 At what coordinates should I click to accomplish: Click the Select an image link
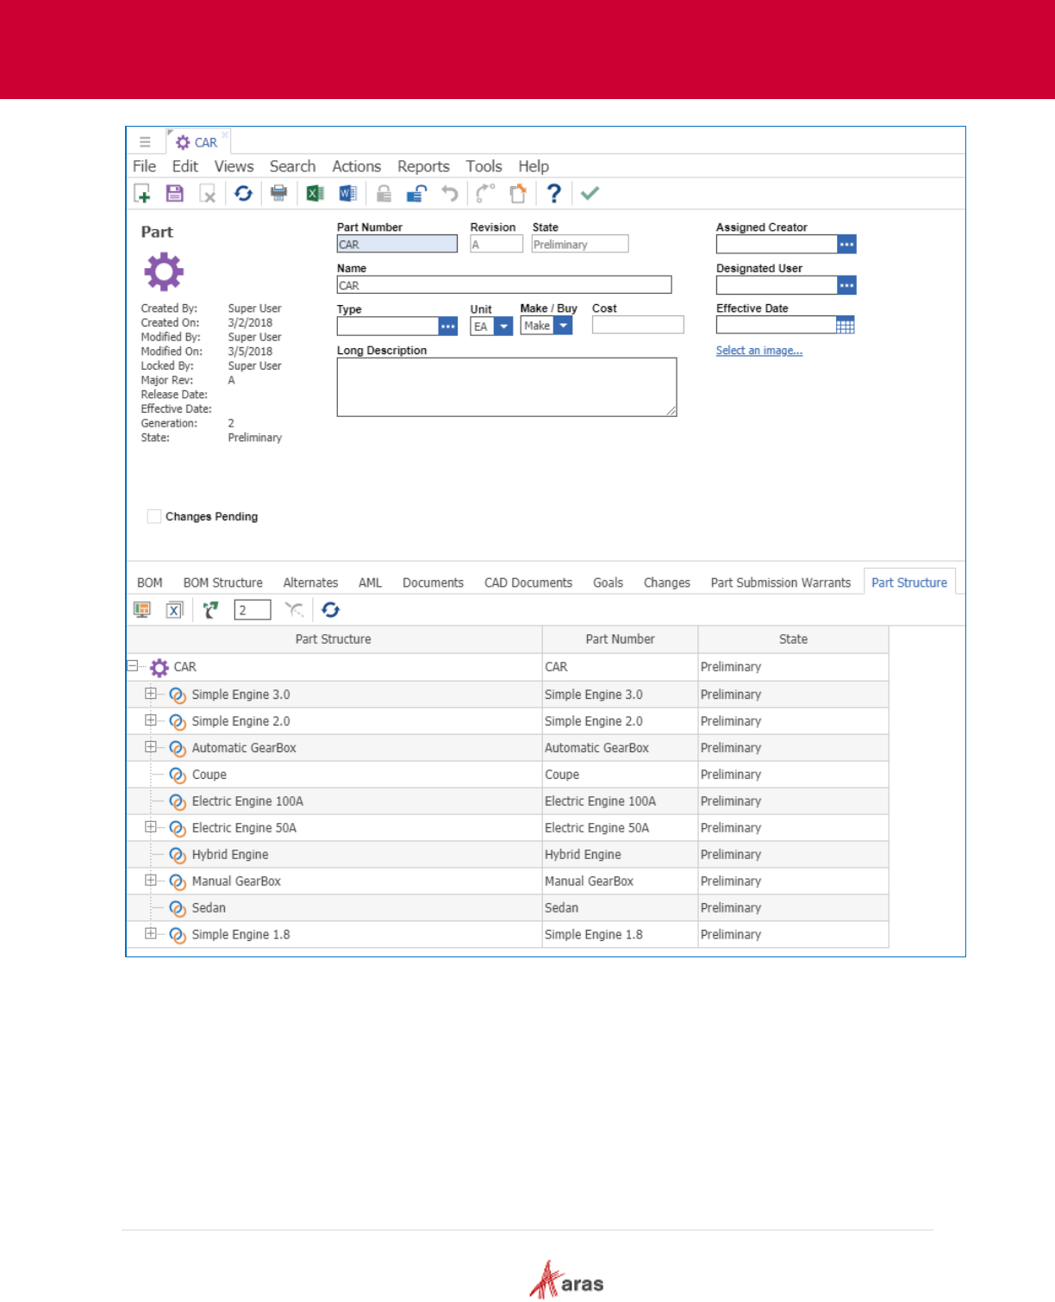[x=759, y=351]
